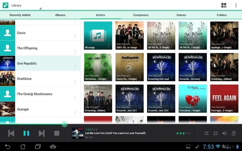This screenshot has width=242, height=151.
Task: Open options for the All songs tile
Action: pos(109,46)
